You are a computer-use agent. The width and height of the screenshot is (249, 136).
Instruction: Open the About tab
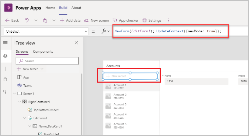point(76,7)
